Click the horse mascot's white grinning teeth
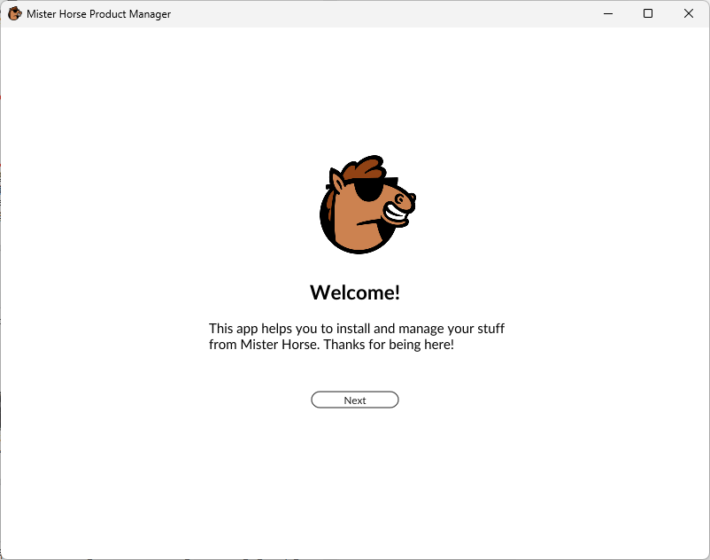This screenshot has width=710, height=560. pyautogui.click(x=397, y=213)
